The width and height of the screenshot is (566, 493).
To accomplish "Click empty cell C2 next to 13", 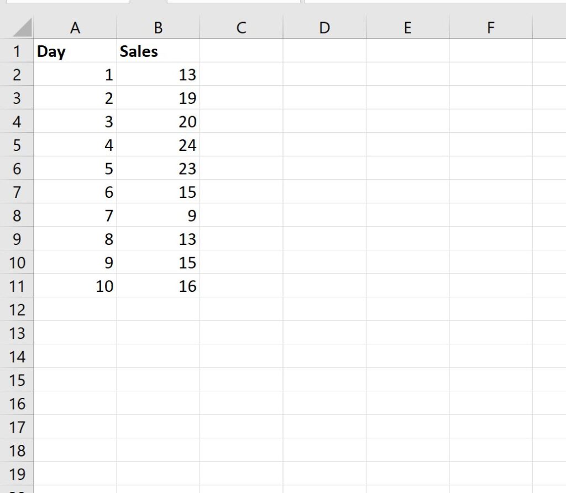I will 241,75.
